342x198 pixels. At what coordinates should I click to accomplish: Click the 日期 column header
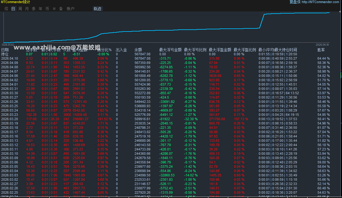pos(5,50)
